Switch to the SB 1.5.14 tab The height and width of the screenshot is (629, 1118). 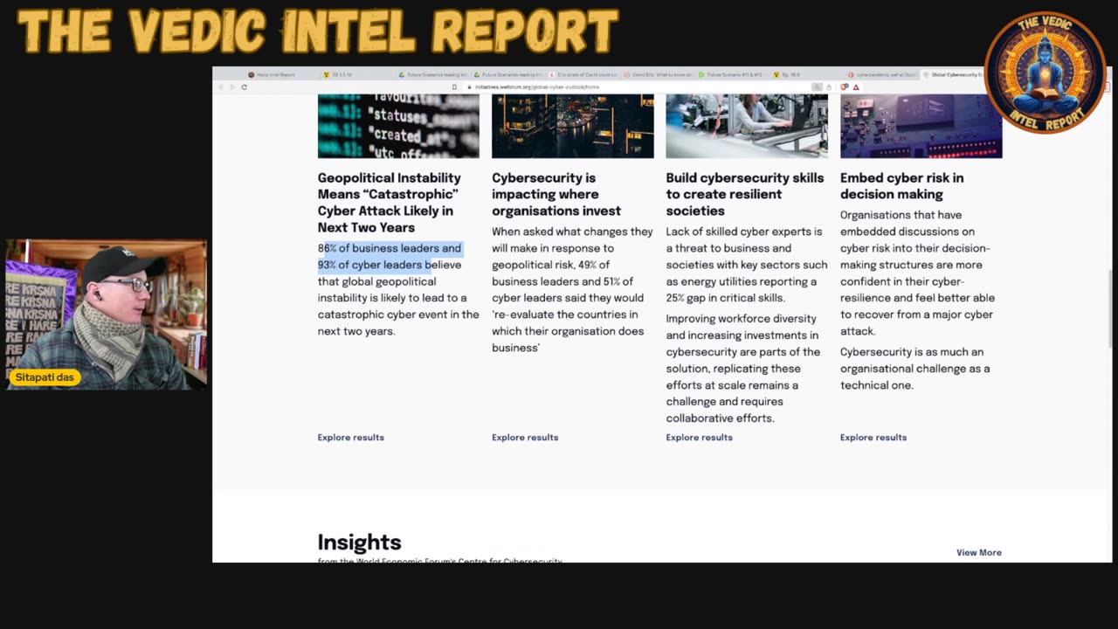click(339, 74)
